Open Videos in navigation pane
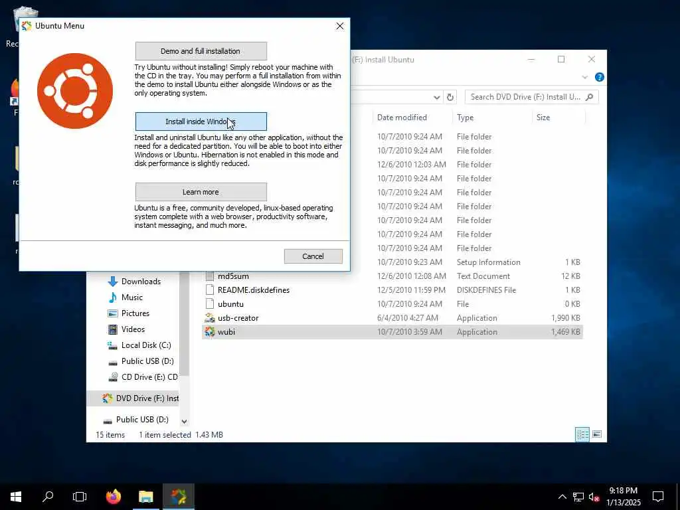680x510 pixels. (x=133, y=329)
